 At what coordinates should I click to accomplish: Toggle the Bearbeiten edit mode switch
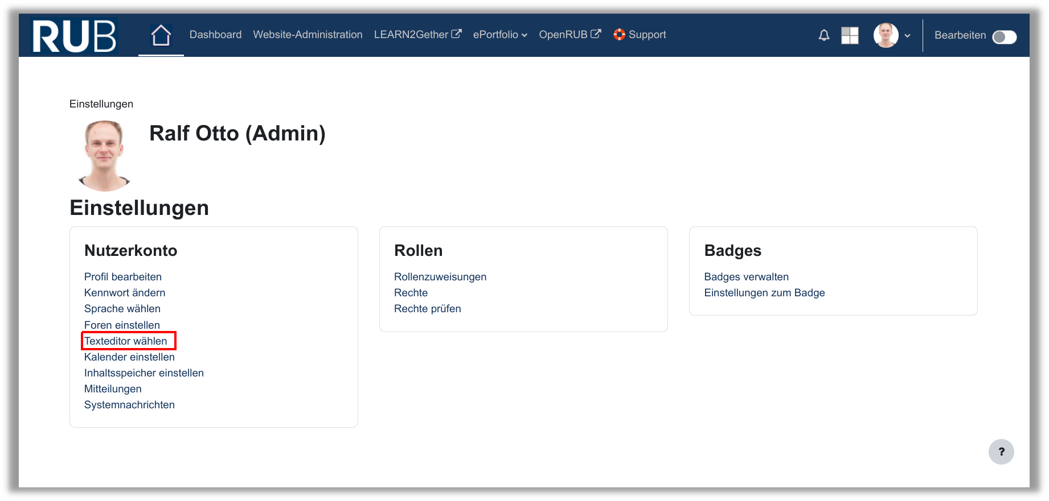point(1004,37)
